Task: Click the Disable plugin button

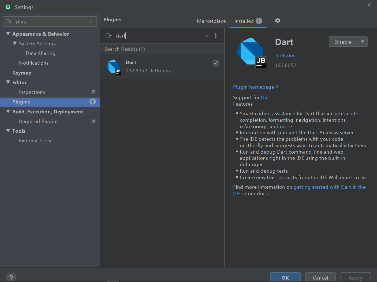Action: pos(343,42)
